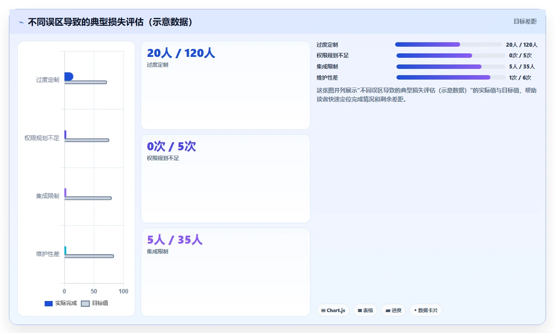Open the 20人 / 120人 data card

(x=225, y=85)
